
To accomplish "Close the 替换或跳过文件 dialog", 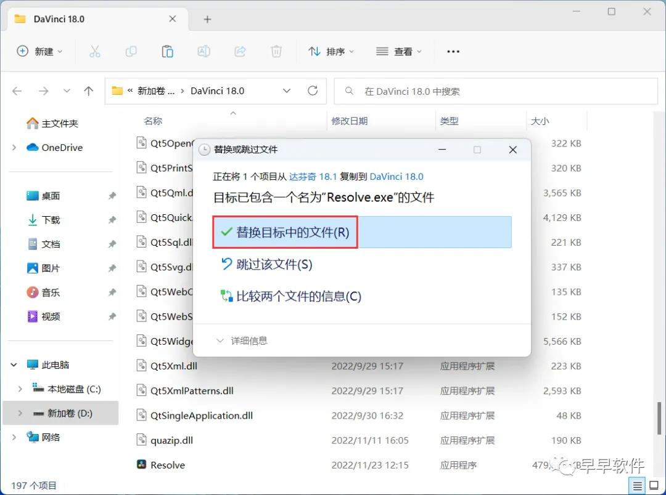I will [x=512, y=150].
